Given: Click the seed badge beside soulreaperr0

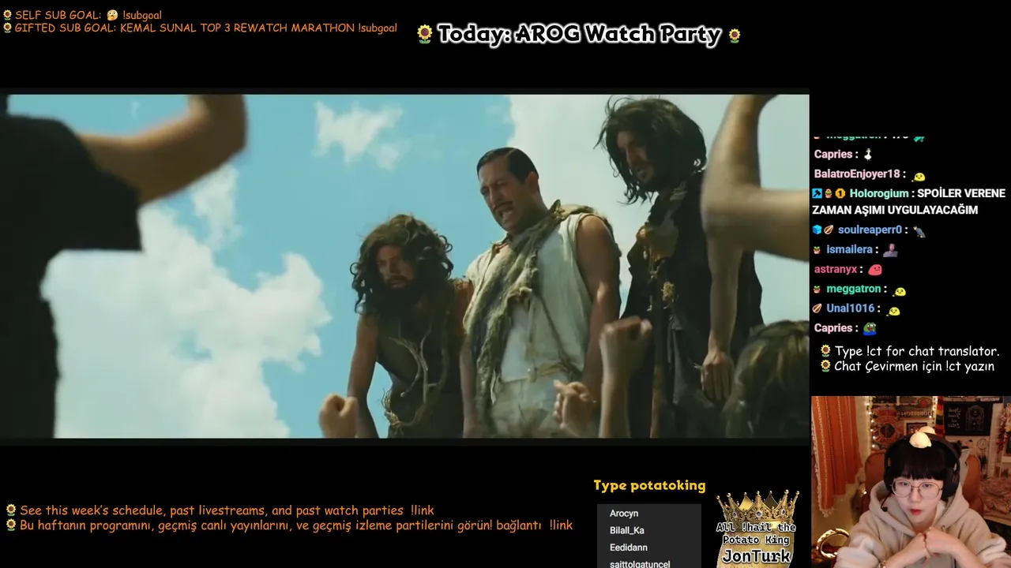Looking at the screenshot, I should click(829, 230).
